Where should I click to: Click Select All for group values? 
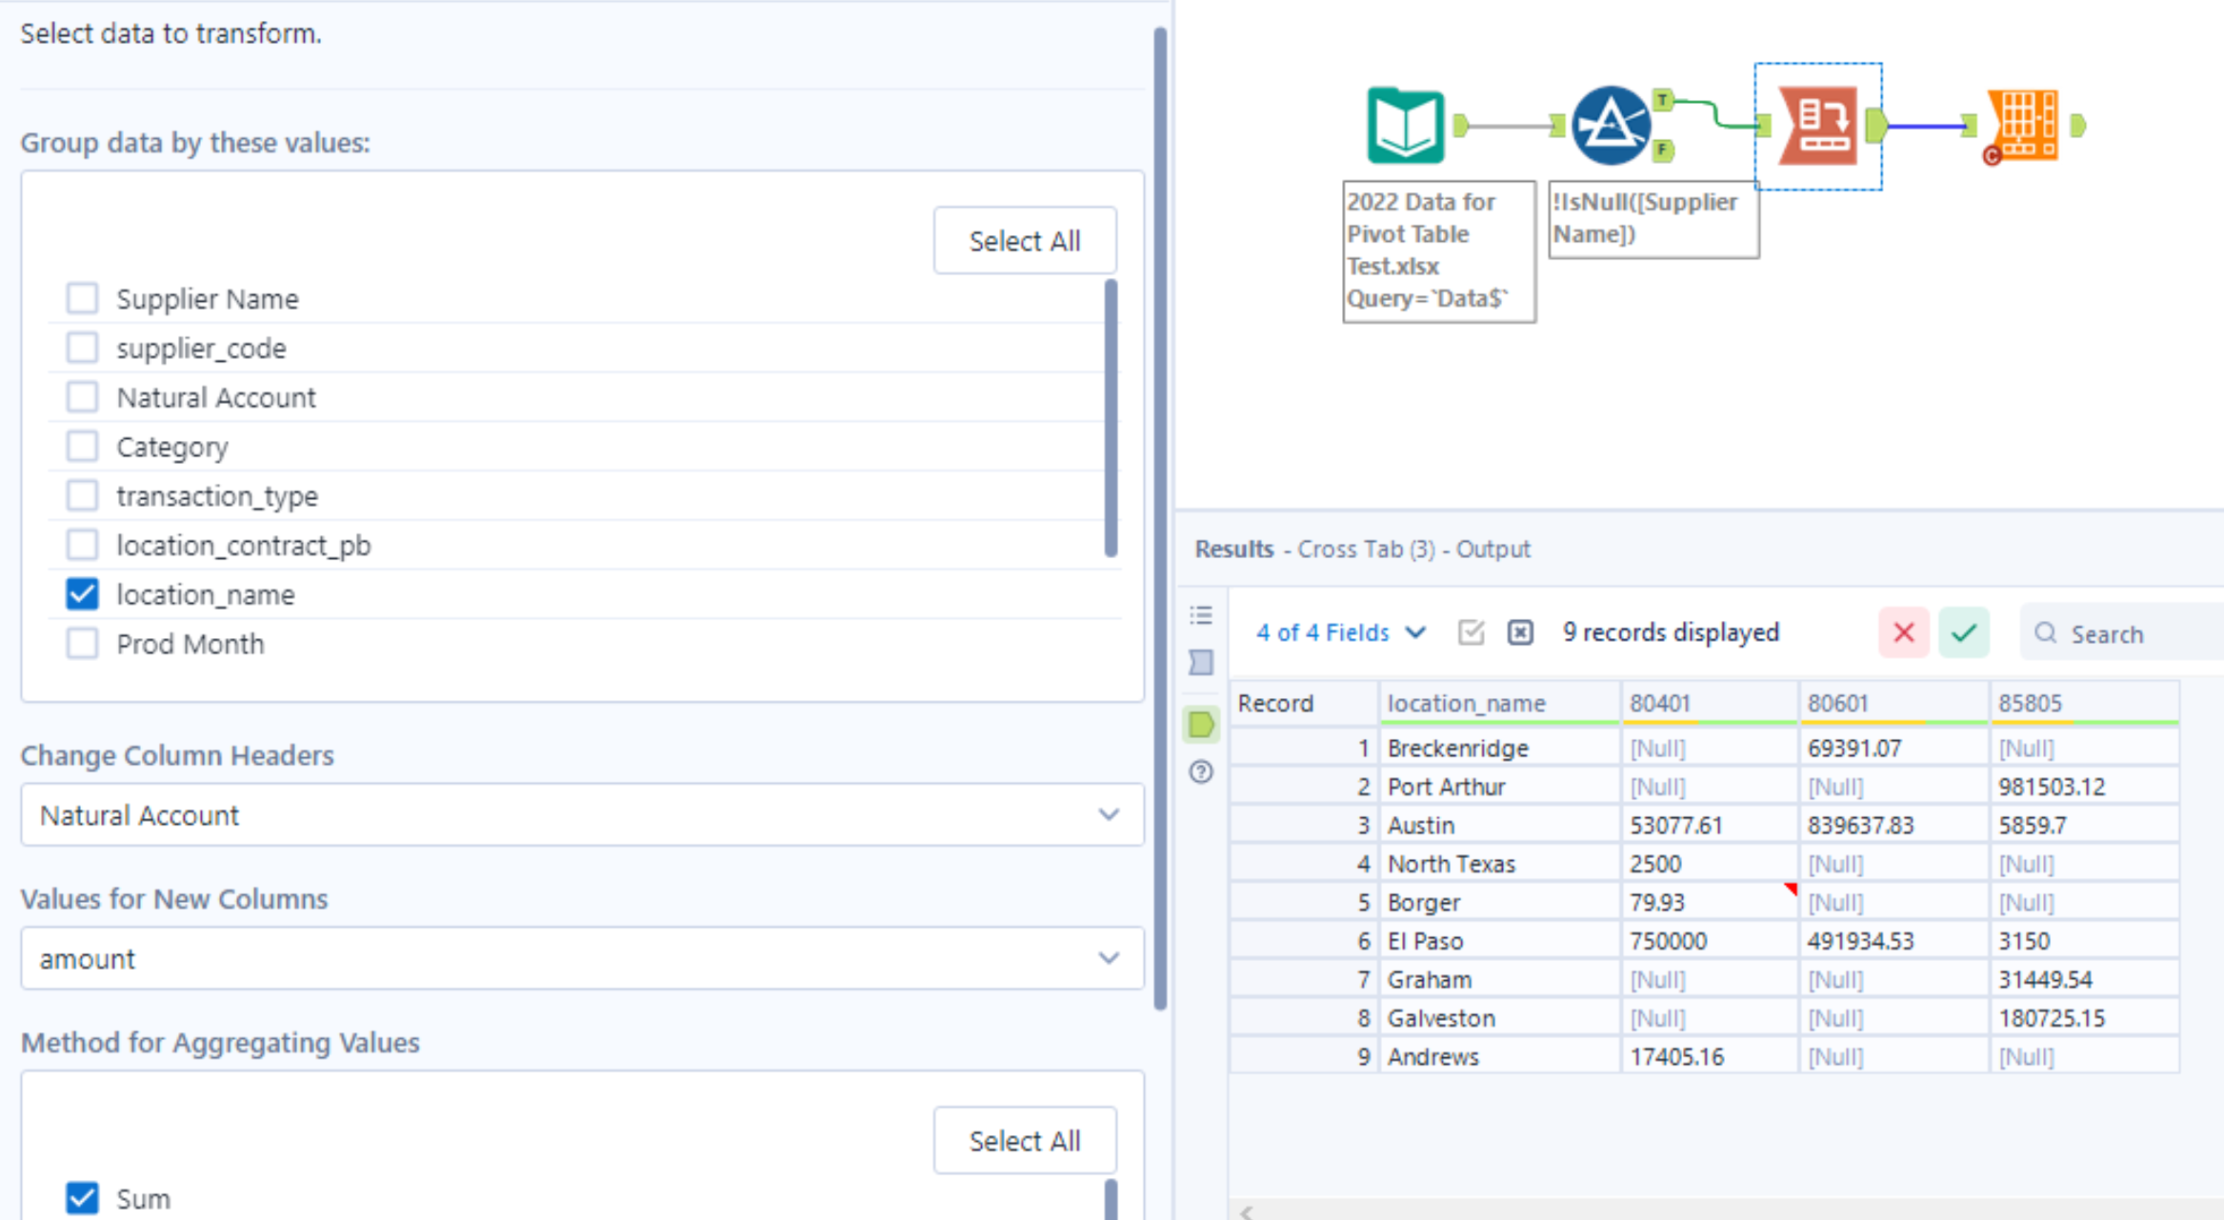click(x=1024, y=241)
